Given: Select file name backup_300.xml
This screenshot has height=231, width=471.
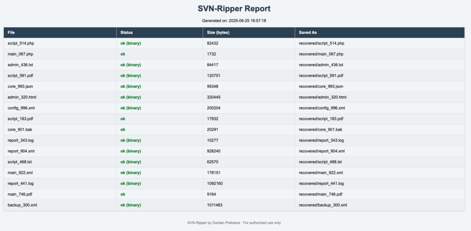Looking at the screenshot, I should pyautogui.click(x=23, y=205).
